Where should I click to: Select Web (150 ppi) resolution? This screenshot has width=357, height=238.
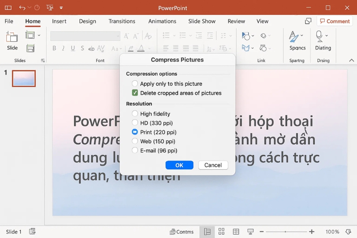[x=135, y=141]
